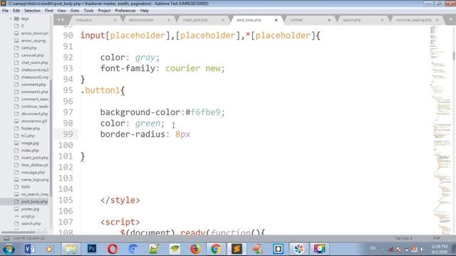Close the index.php tab
Image resolution: width=456 pixels, height=256 pixels.
coord(115,20)
